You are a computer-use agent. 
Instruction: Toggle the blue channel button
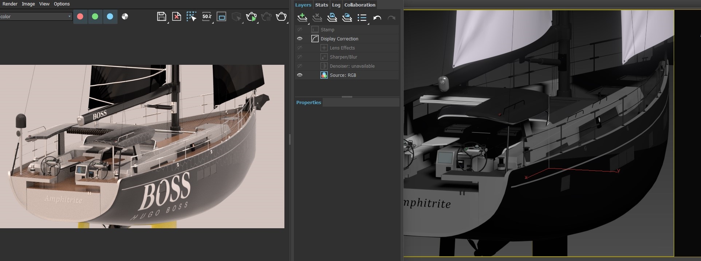(x=110, y=16)
